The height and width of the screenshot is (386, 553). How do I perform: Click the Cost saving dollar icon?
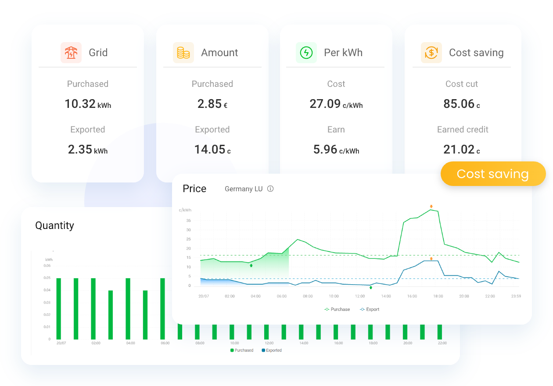pyautogui.click(x=431, y=53)
